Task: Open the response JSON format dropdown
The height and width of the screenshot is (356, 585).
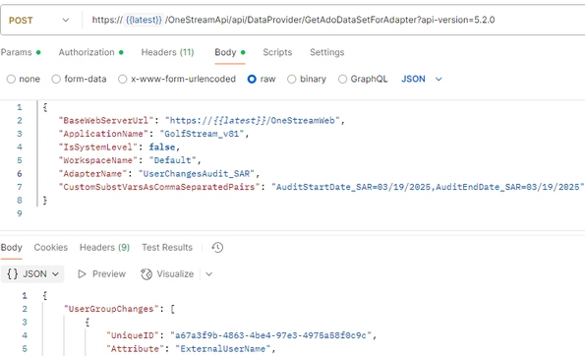Action: coord(32,274)
